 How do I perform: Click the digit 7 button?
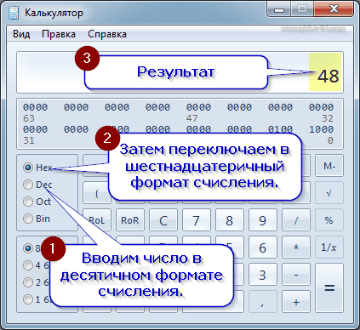click(x=197, y=220)
